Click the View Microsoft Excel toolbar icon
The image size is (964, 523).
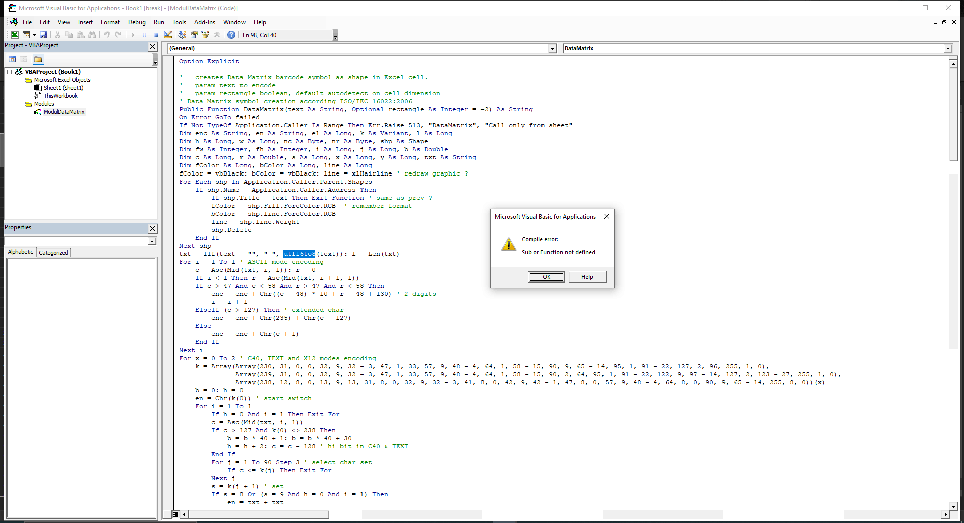click(x=15, y=35)
